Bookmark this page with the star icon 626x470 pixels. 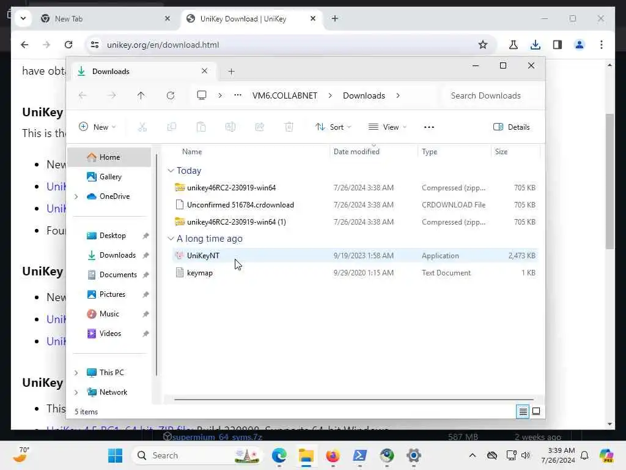[483, 45]
